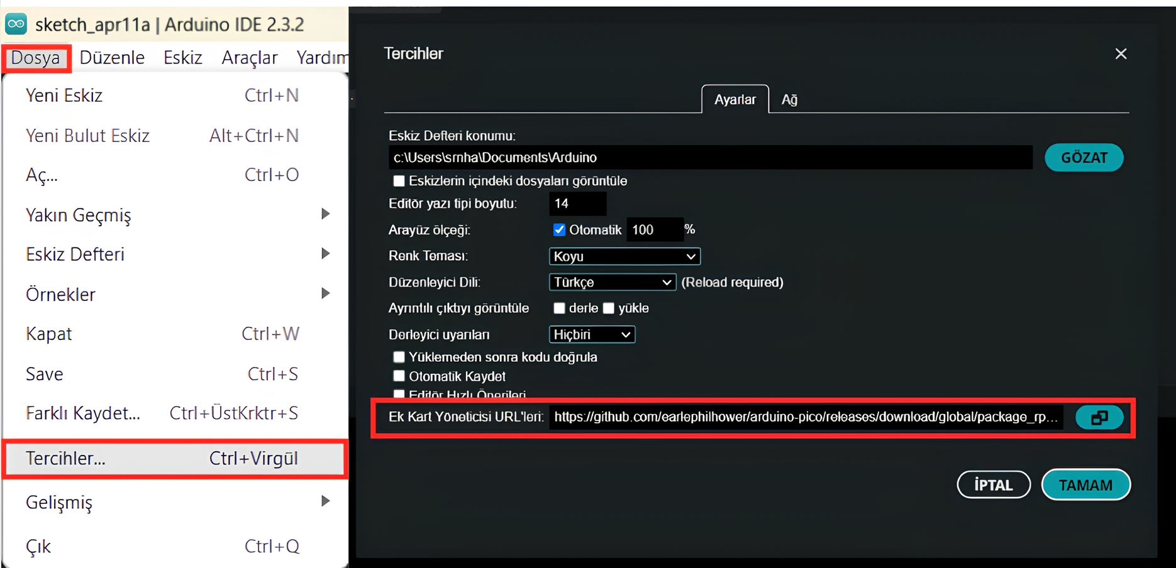1176x568 pixels.
Task: Click the (Reload required) text
Action: tap(732, 282)
